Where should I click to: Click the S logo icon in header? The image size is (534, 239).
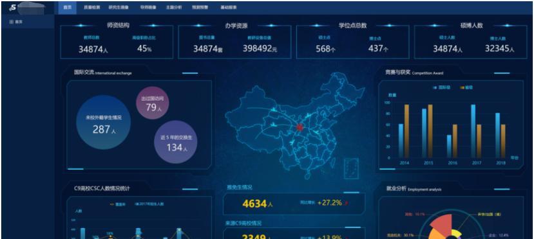13,8
